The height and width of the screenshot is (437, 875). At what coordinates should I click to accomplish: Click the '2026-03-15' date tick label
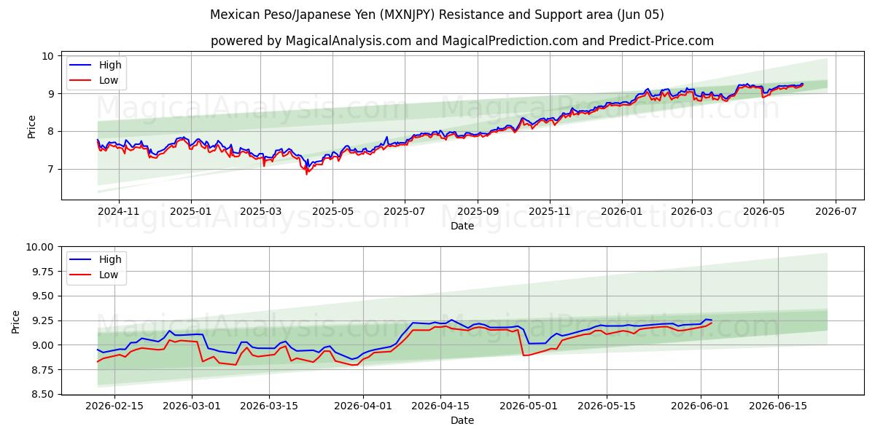point(270,406)
